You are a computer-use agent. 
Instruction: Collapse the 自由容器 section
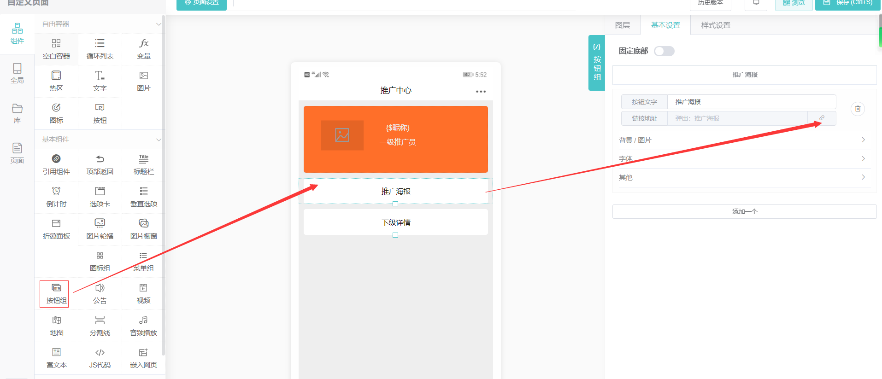coord(159,24)
